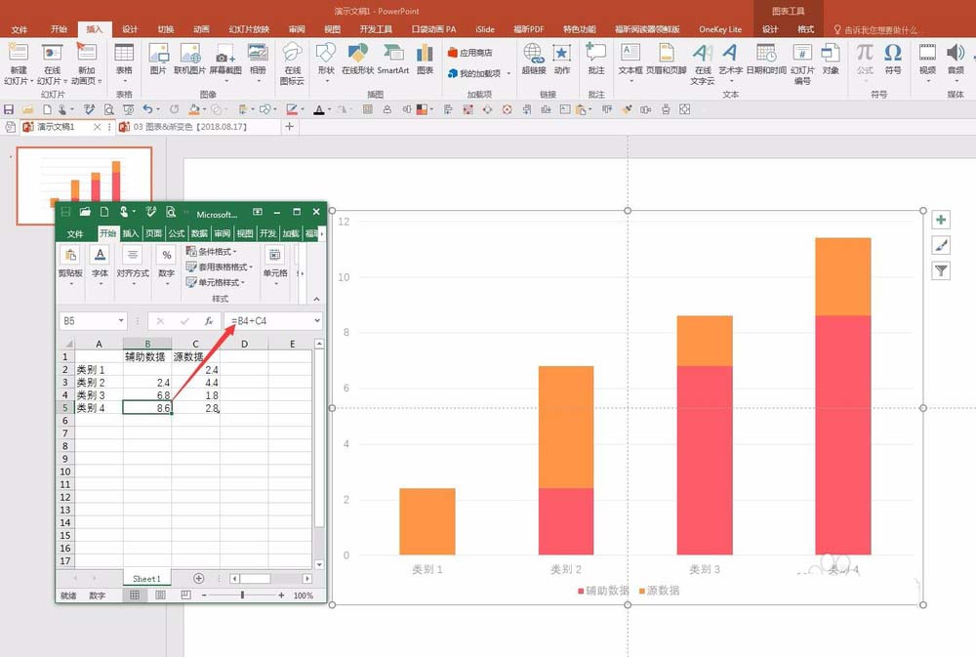Click the chart elements plus button
The image size is (976, 657).
[x=941, y=220]
